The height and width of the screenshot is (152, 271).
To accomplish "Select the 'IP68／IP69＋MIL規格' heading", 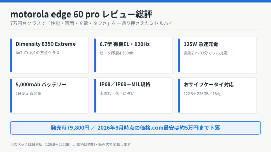I will click(125, 84).
